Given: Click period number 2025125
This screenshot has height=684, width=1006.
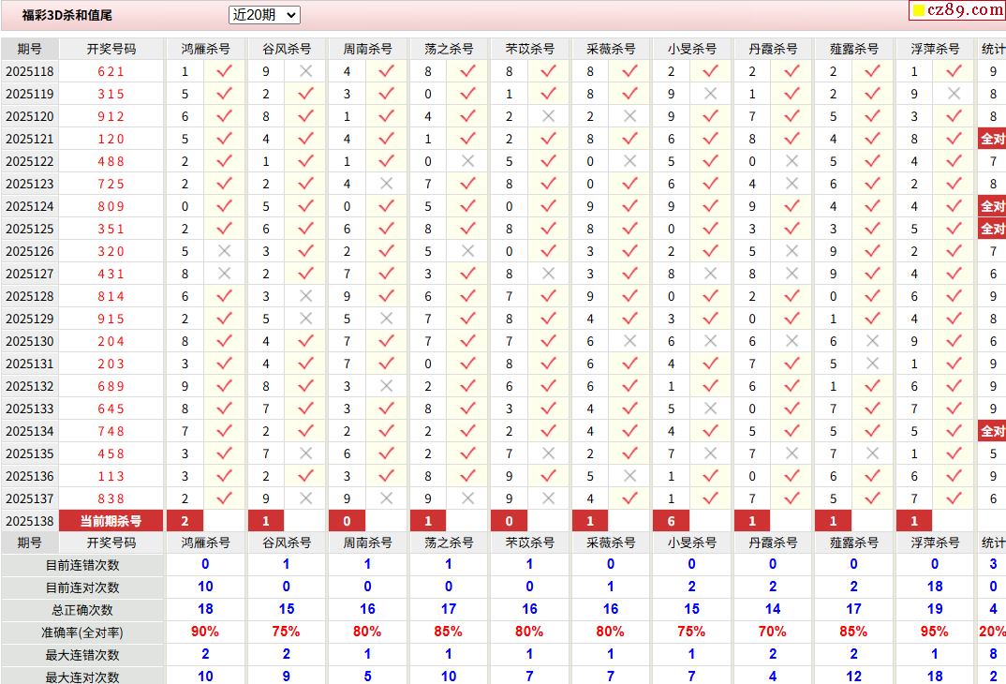Looking at the screenshot, I should pyautogui.click(x=30, y=229).
